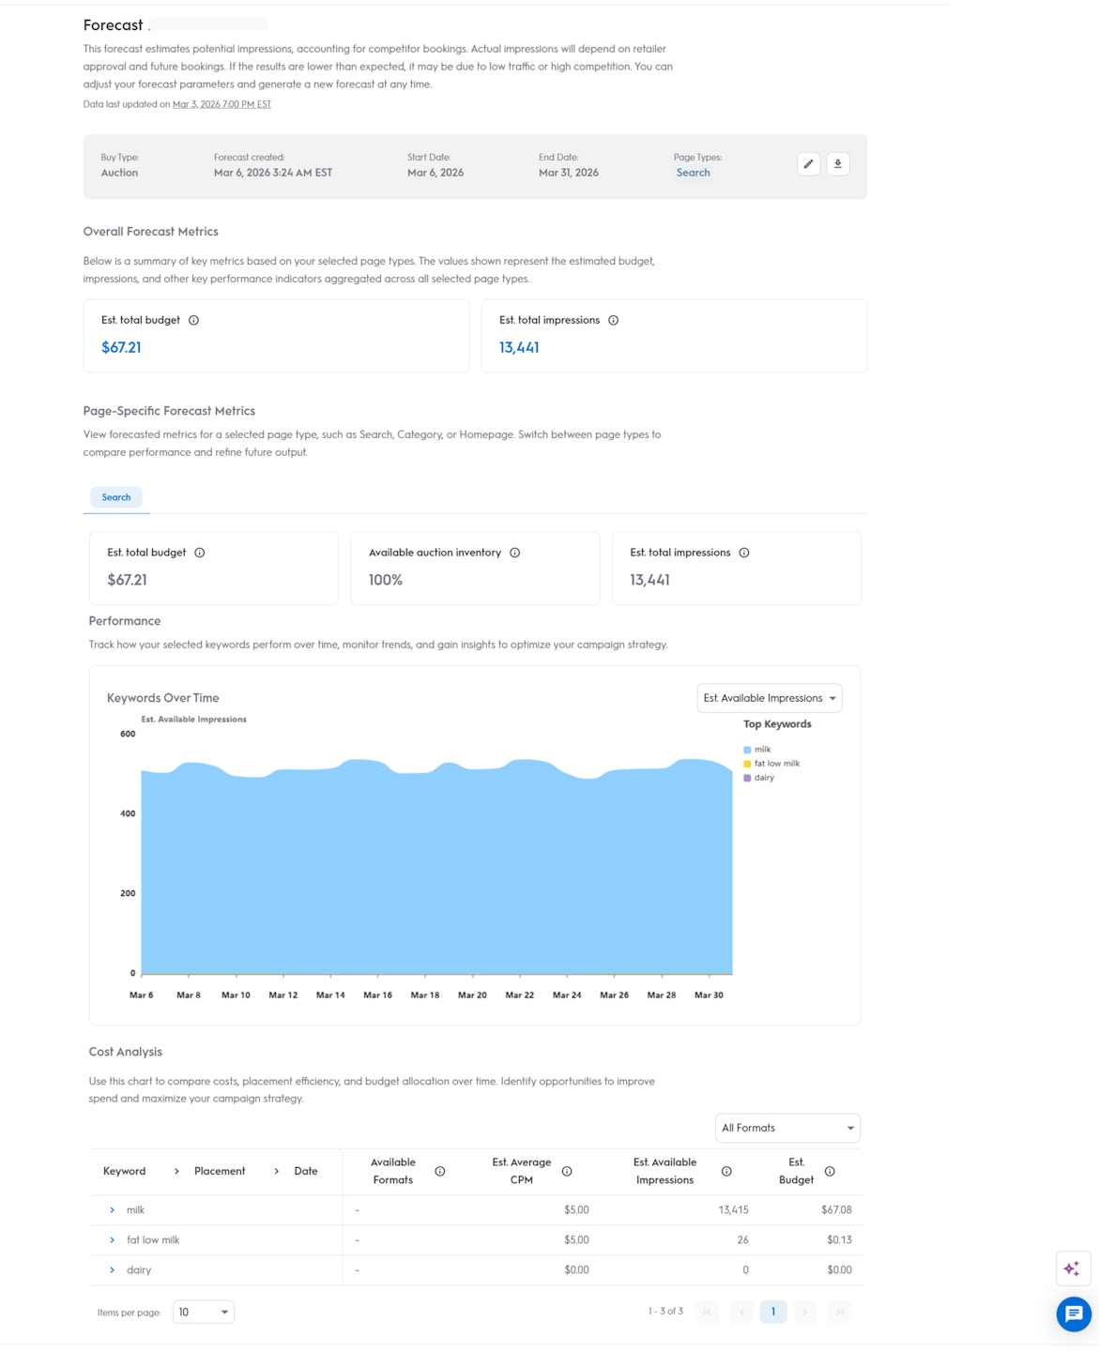
Task: Click the Date column header
Action: (x=306, y=1172)
